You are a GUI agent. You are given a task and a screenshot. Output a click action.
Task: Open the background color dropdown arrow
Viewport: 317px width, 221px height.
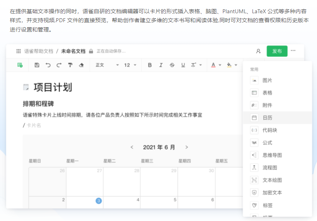click(x=236, y=65)
